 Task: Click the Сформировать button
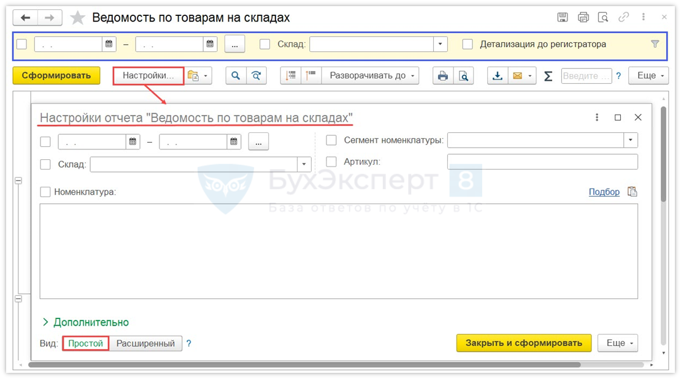pyautogui.click(x=56, y=75)
